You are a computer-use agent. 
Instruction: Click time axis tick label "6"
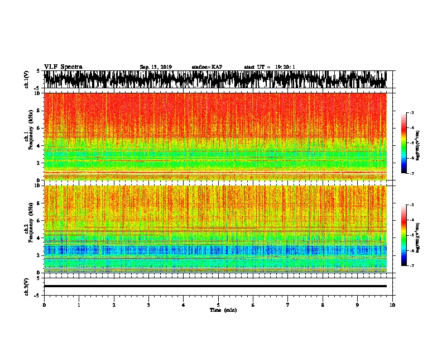[x=253, y=305]
